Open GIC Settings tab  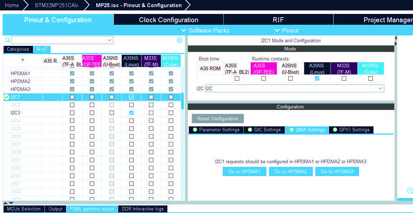[264, 130]
